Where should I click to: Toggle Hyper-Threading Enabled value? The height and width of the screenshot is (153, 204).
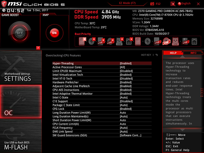point(126,63)
